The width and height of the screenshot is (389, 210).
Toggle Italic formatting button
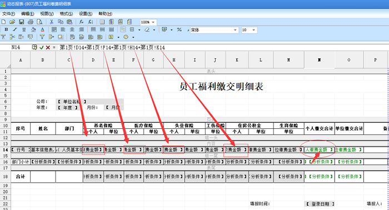(x=15, y=30)
